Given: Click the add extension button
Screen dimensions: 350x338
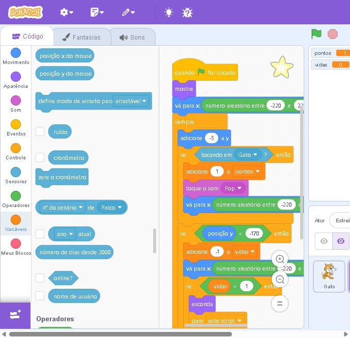Looking at the screenshot, I should pos(15,315).
